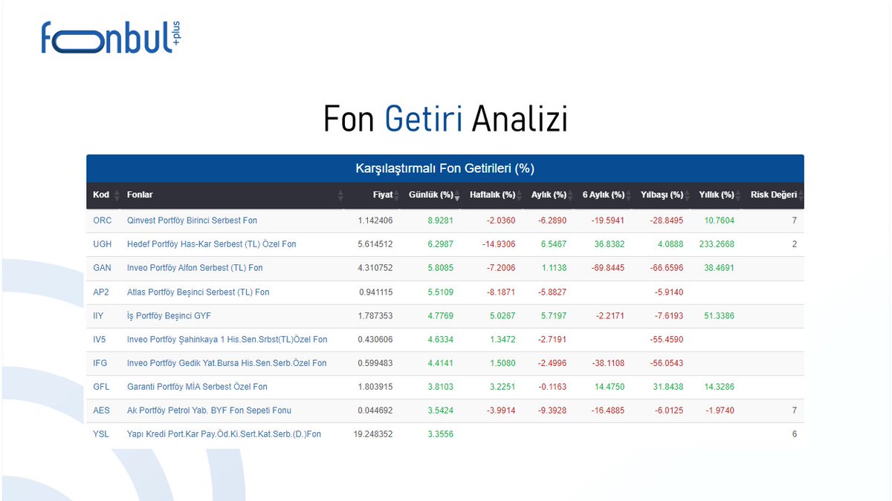Open Hedef Portföy Has-Kar Serbest Özel Fon
The width and height of the screenshot is (892, 501).
click(212, 244)
